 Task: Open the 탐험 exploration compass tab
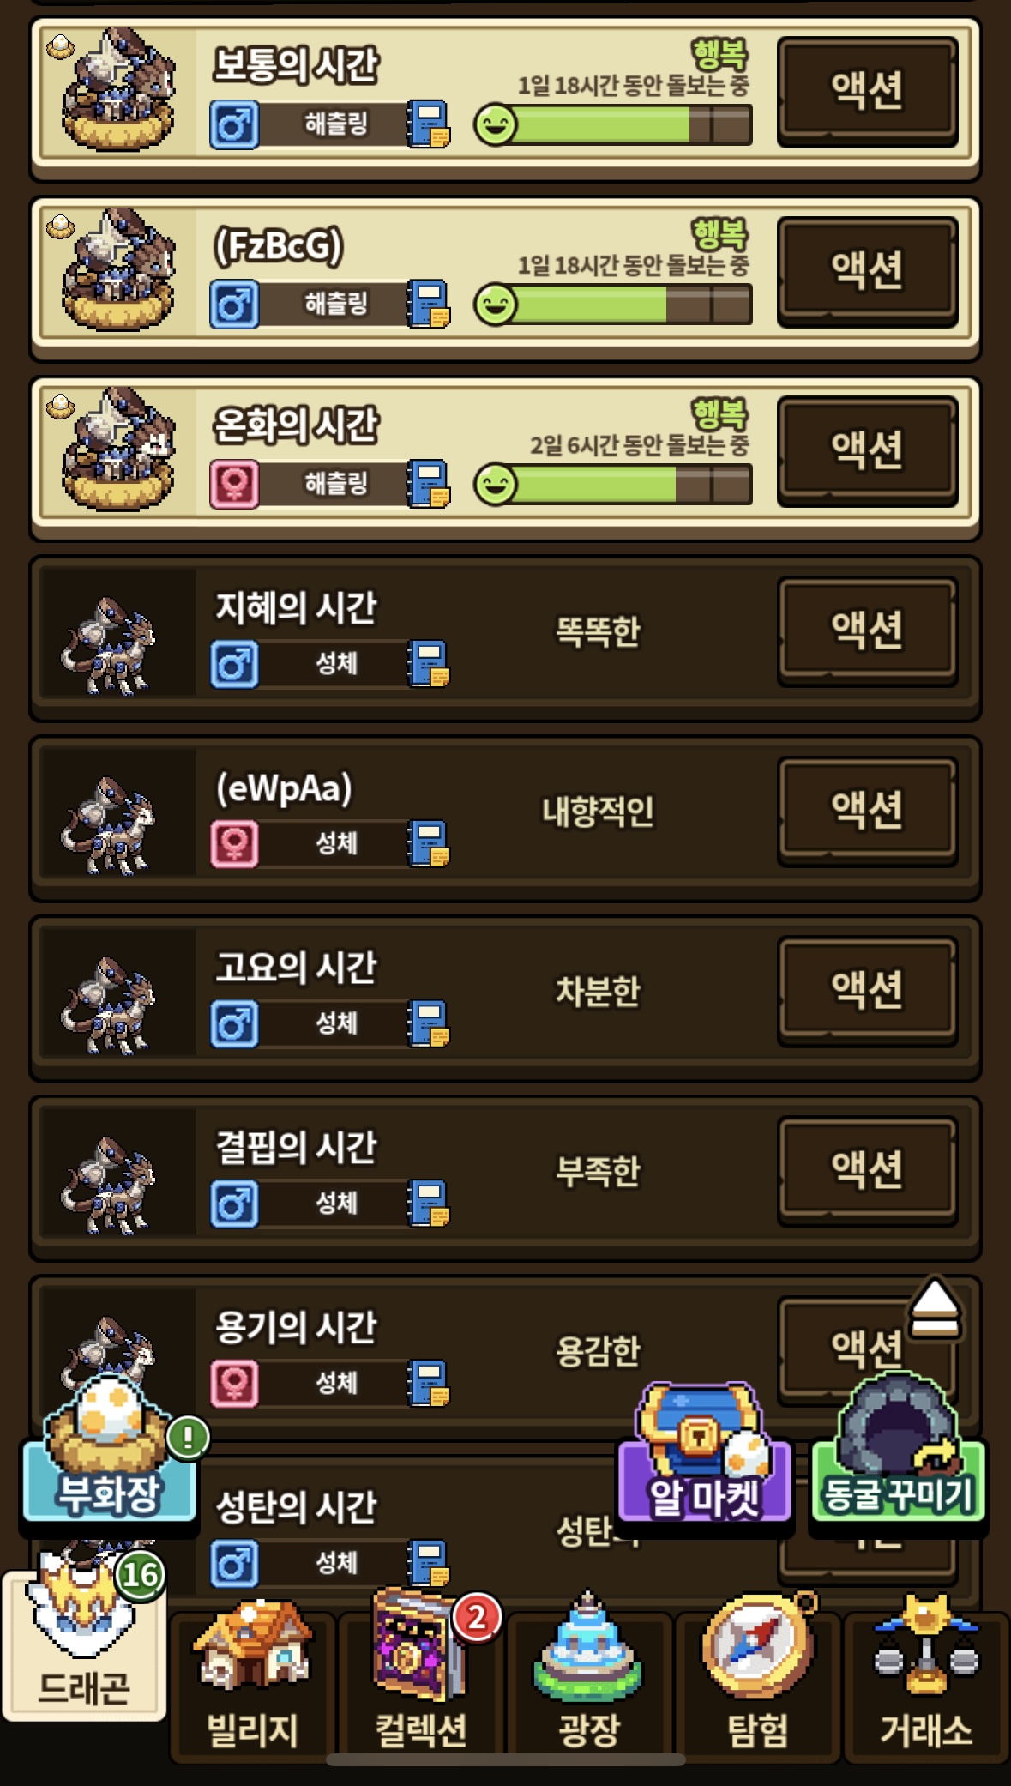757,1677
